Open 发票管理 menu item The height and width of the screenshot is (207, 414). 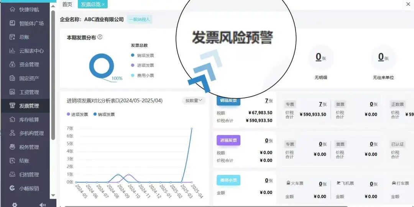click(25, 106)
